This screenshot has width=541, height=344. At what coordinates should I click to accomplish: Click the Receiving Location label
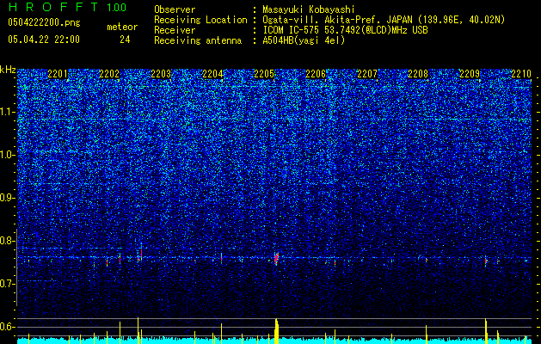coord(200,20)
